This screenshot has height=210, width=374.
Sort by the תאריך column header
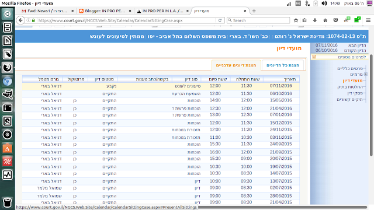tap(281, 79)
